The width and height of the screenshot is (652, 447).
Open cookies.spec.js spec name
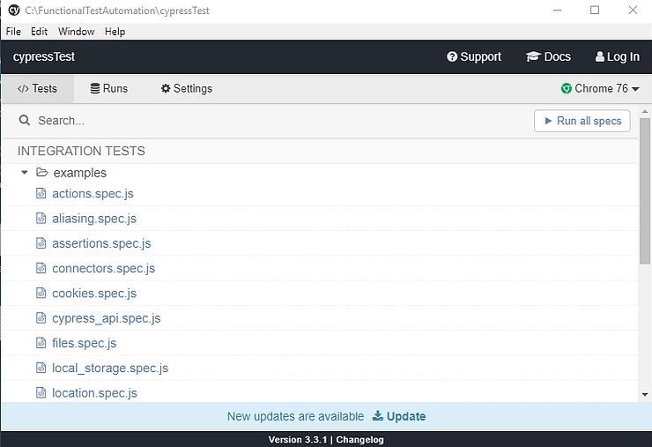point(94,294)
